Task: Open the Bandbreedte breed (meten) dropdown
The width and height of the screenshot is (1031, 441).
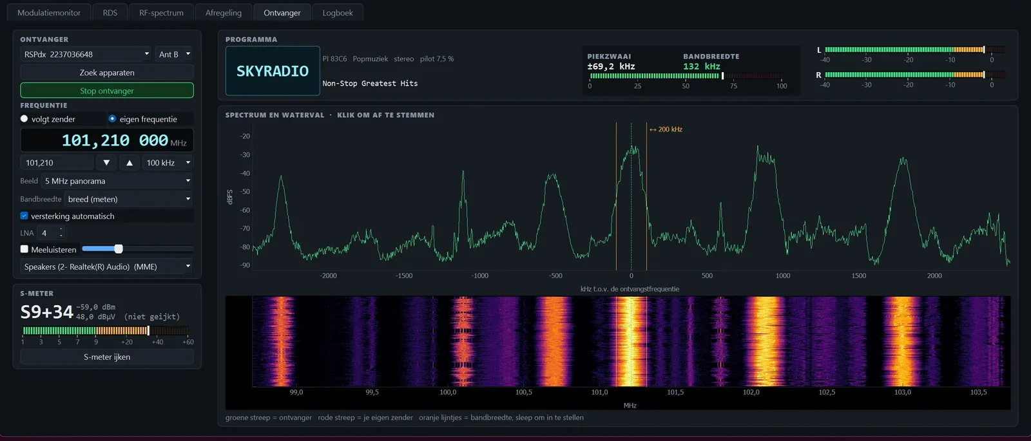Action: (129, 199)
